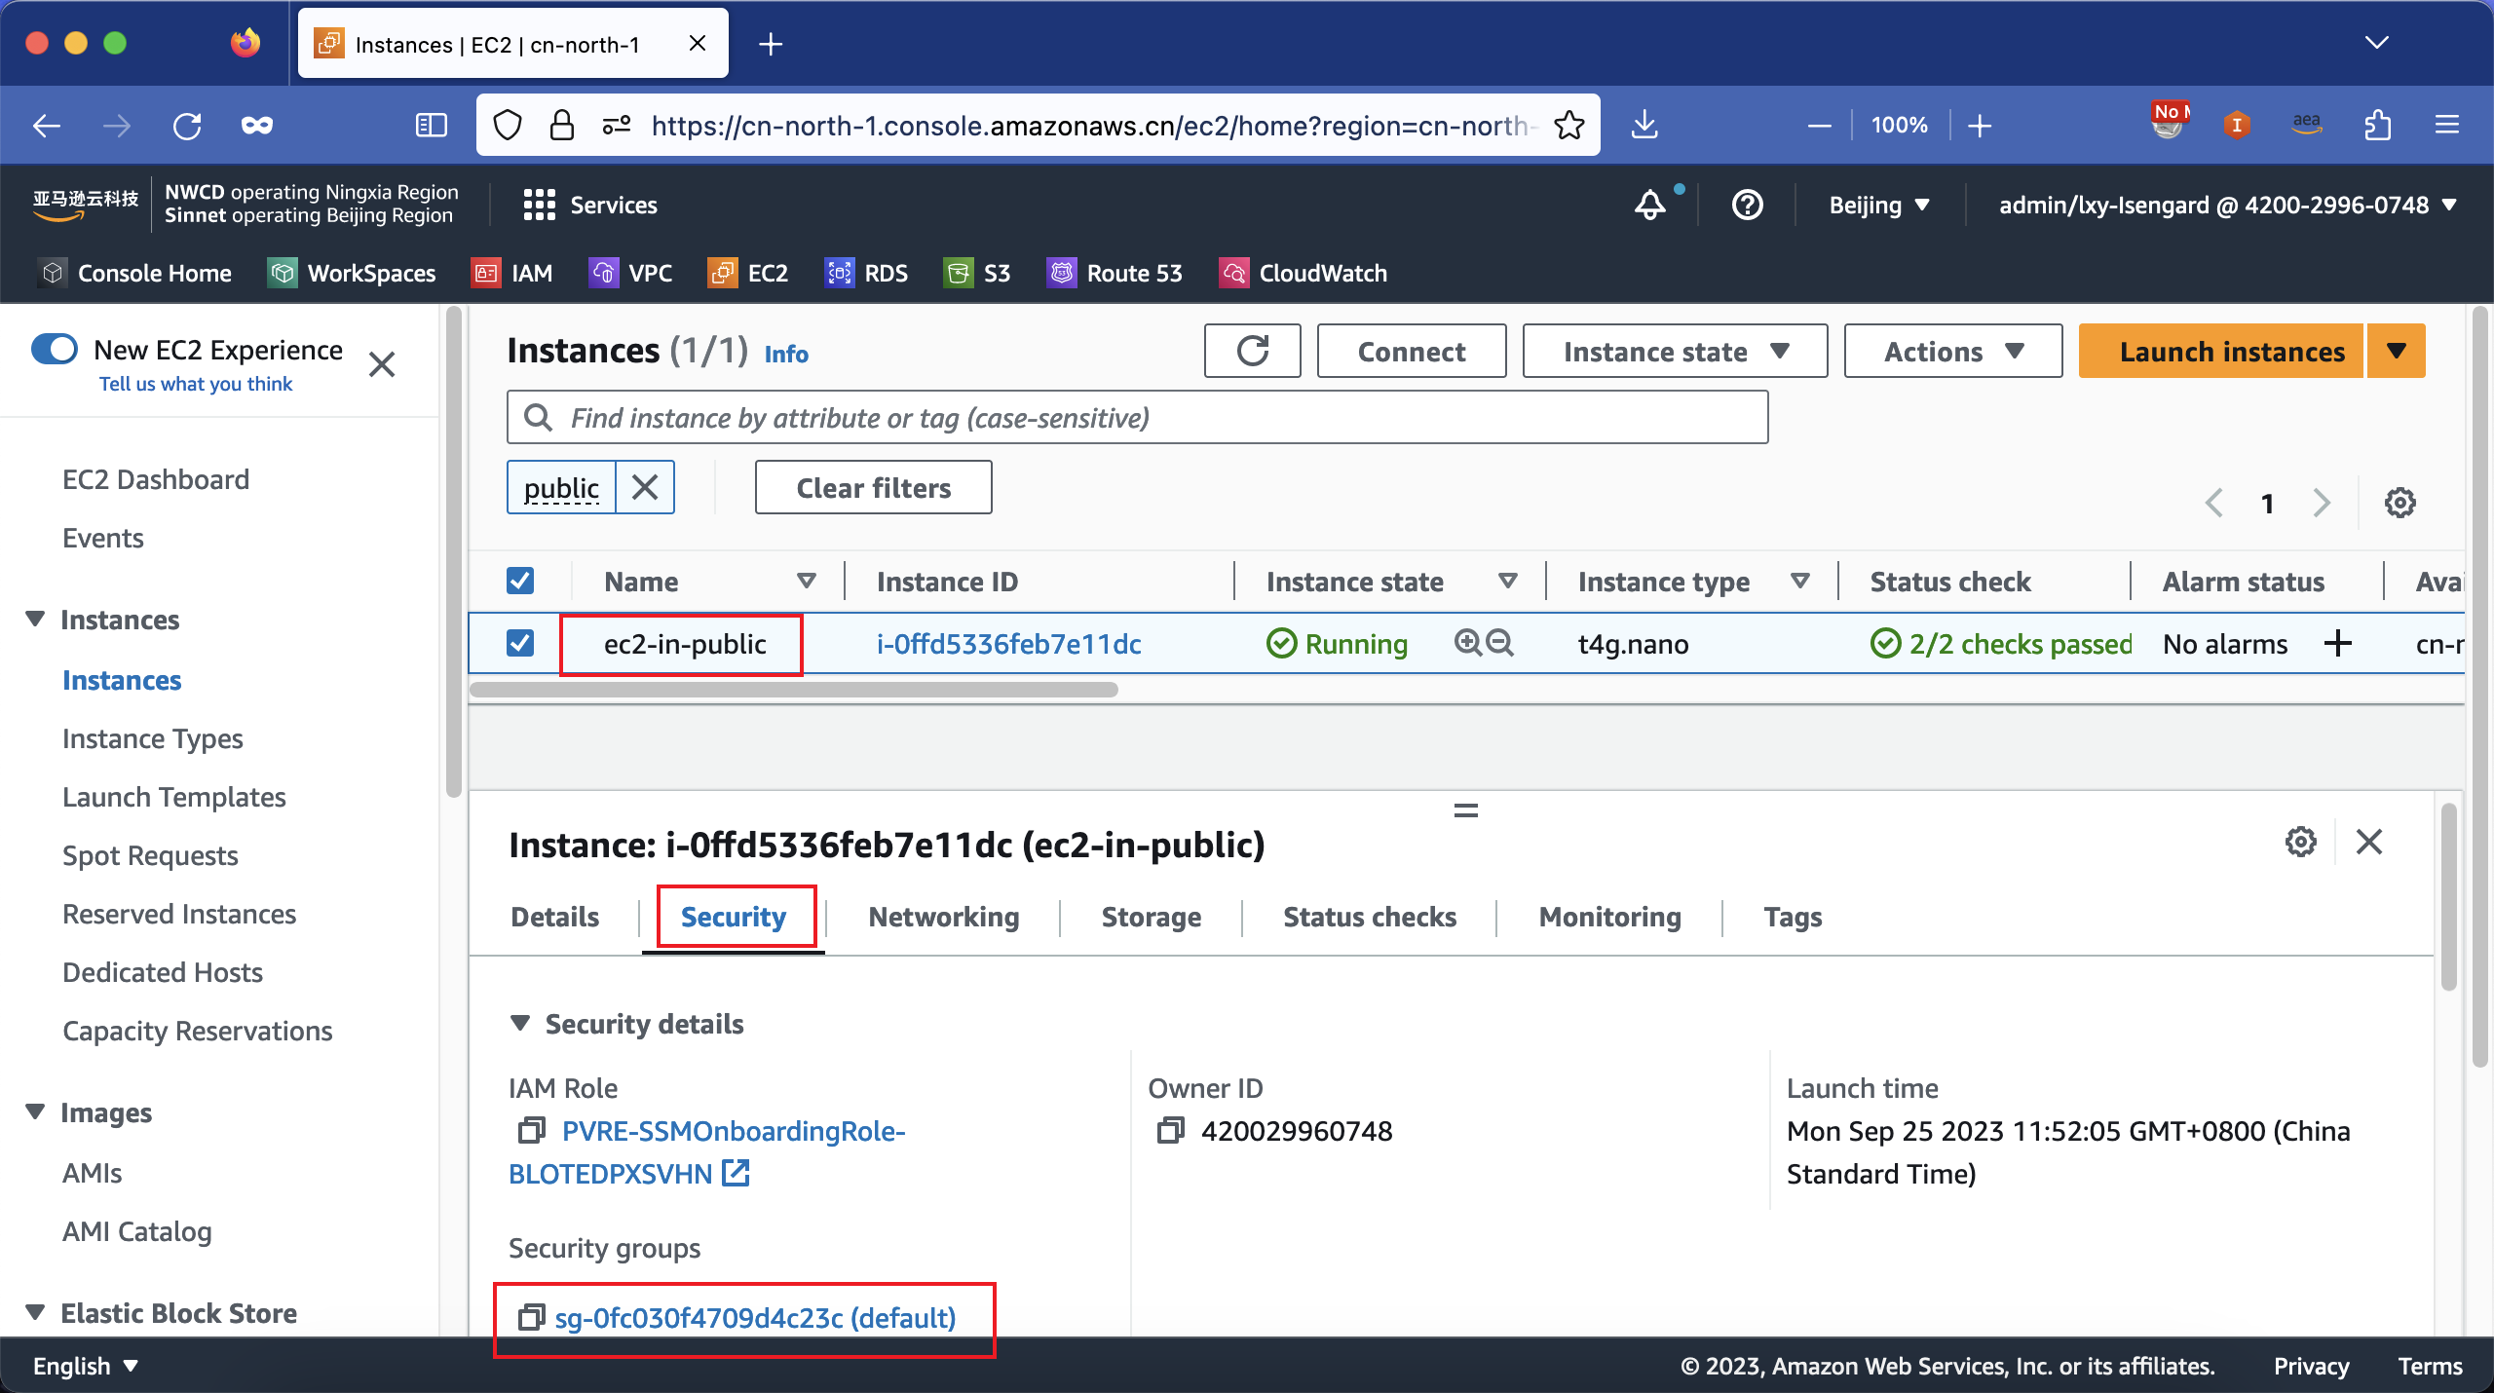This screenshot has width=2494, height=1393.
Task: Open browser extensions puzzle icon
Action: click(x=2377, y=125)
